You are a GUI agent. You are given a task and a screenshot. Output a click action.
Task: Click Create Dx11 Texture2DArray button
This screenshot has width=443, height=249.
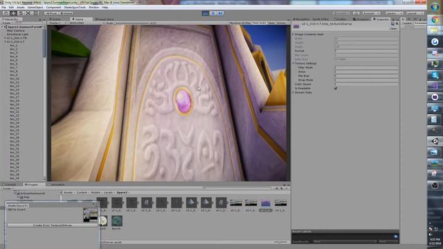tap(53, 225)
